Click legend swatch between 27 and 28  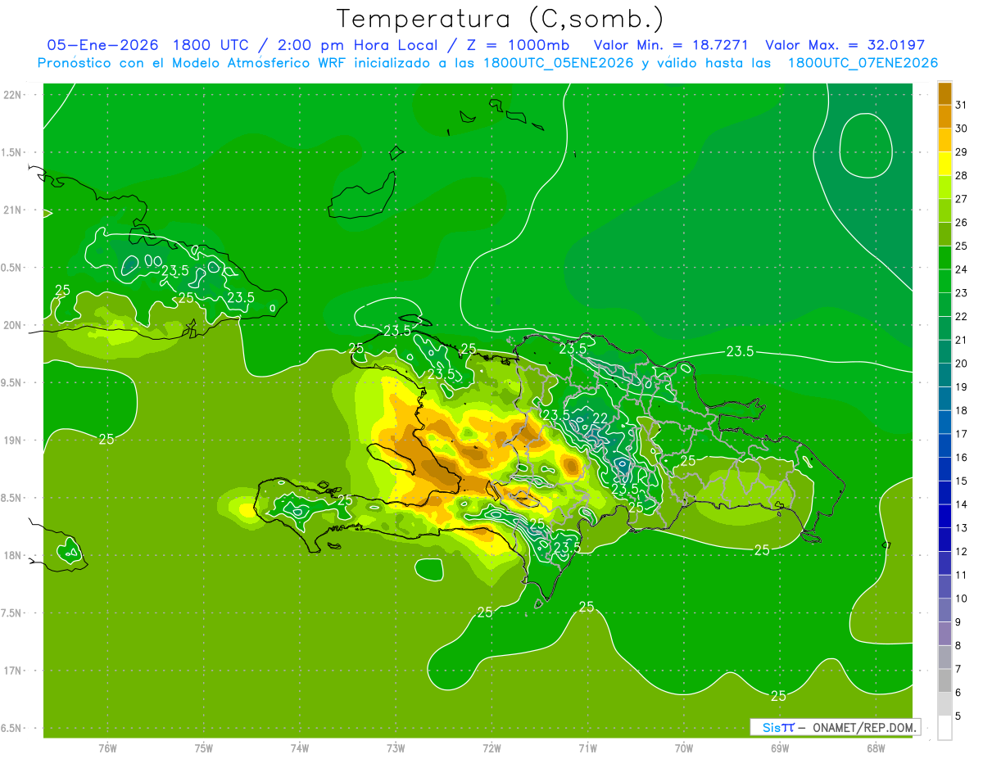coord(944,187)
